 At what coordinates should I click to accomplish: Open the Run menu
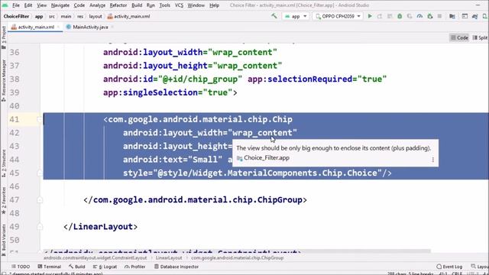click(x=151, y=5)
